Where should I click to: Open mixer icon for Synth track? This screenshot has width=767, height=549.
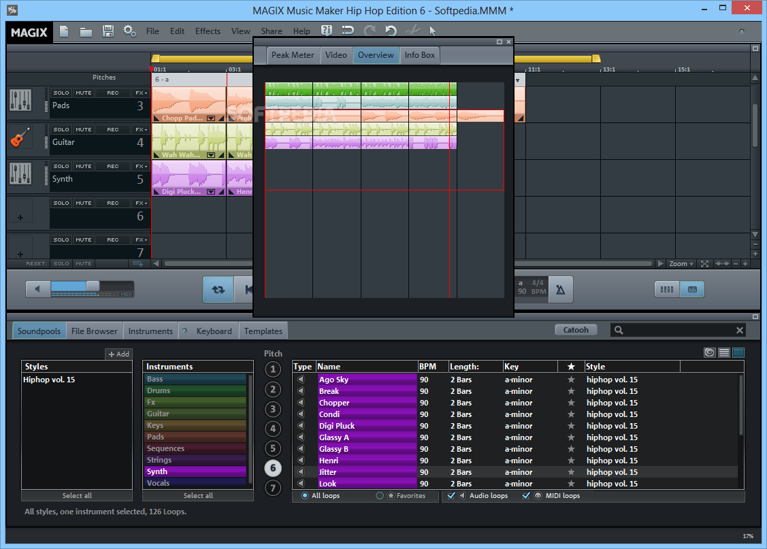pos(20,173)
